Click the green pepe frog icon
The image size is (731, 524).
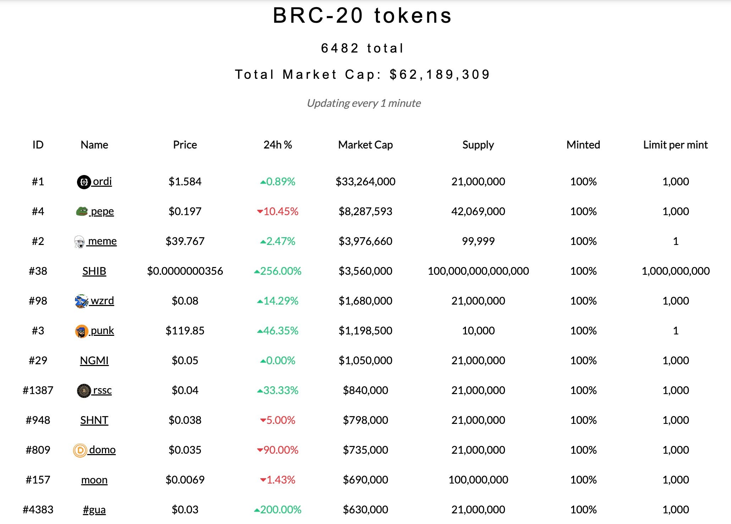pyautogui.click(x=82, y=212)
